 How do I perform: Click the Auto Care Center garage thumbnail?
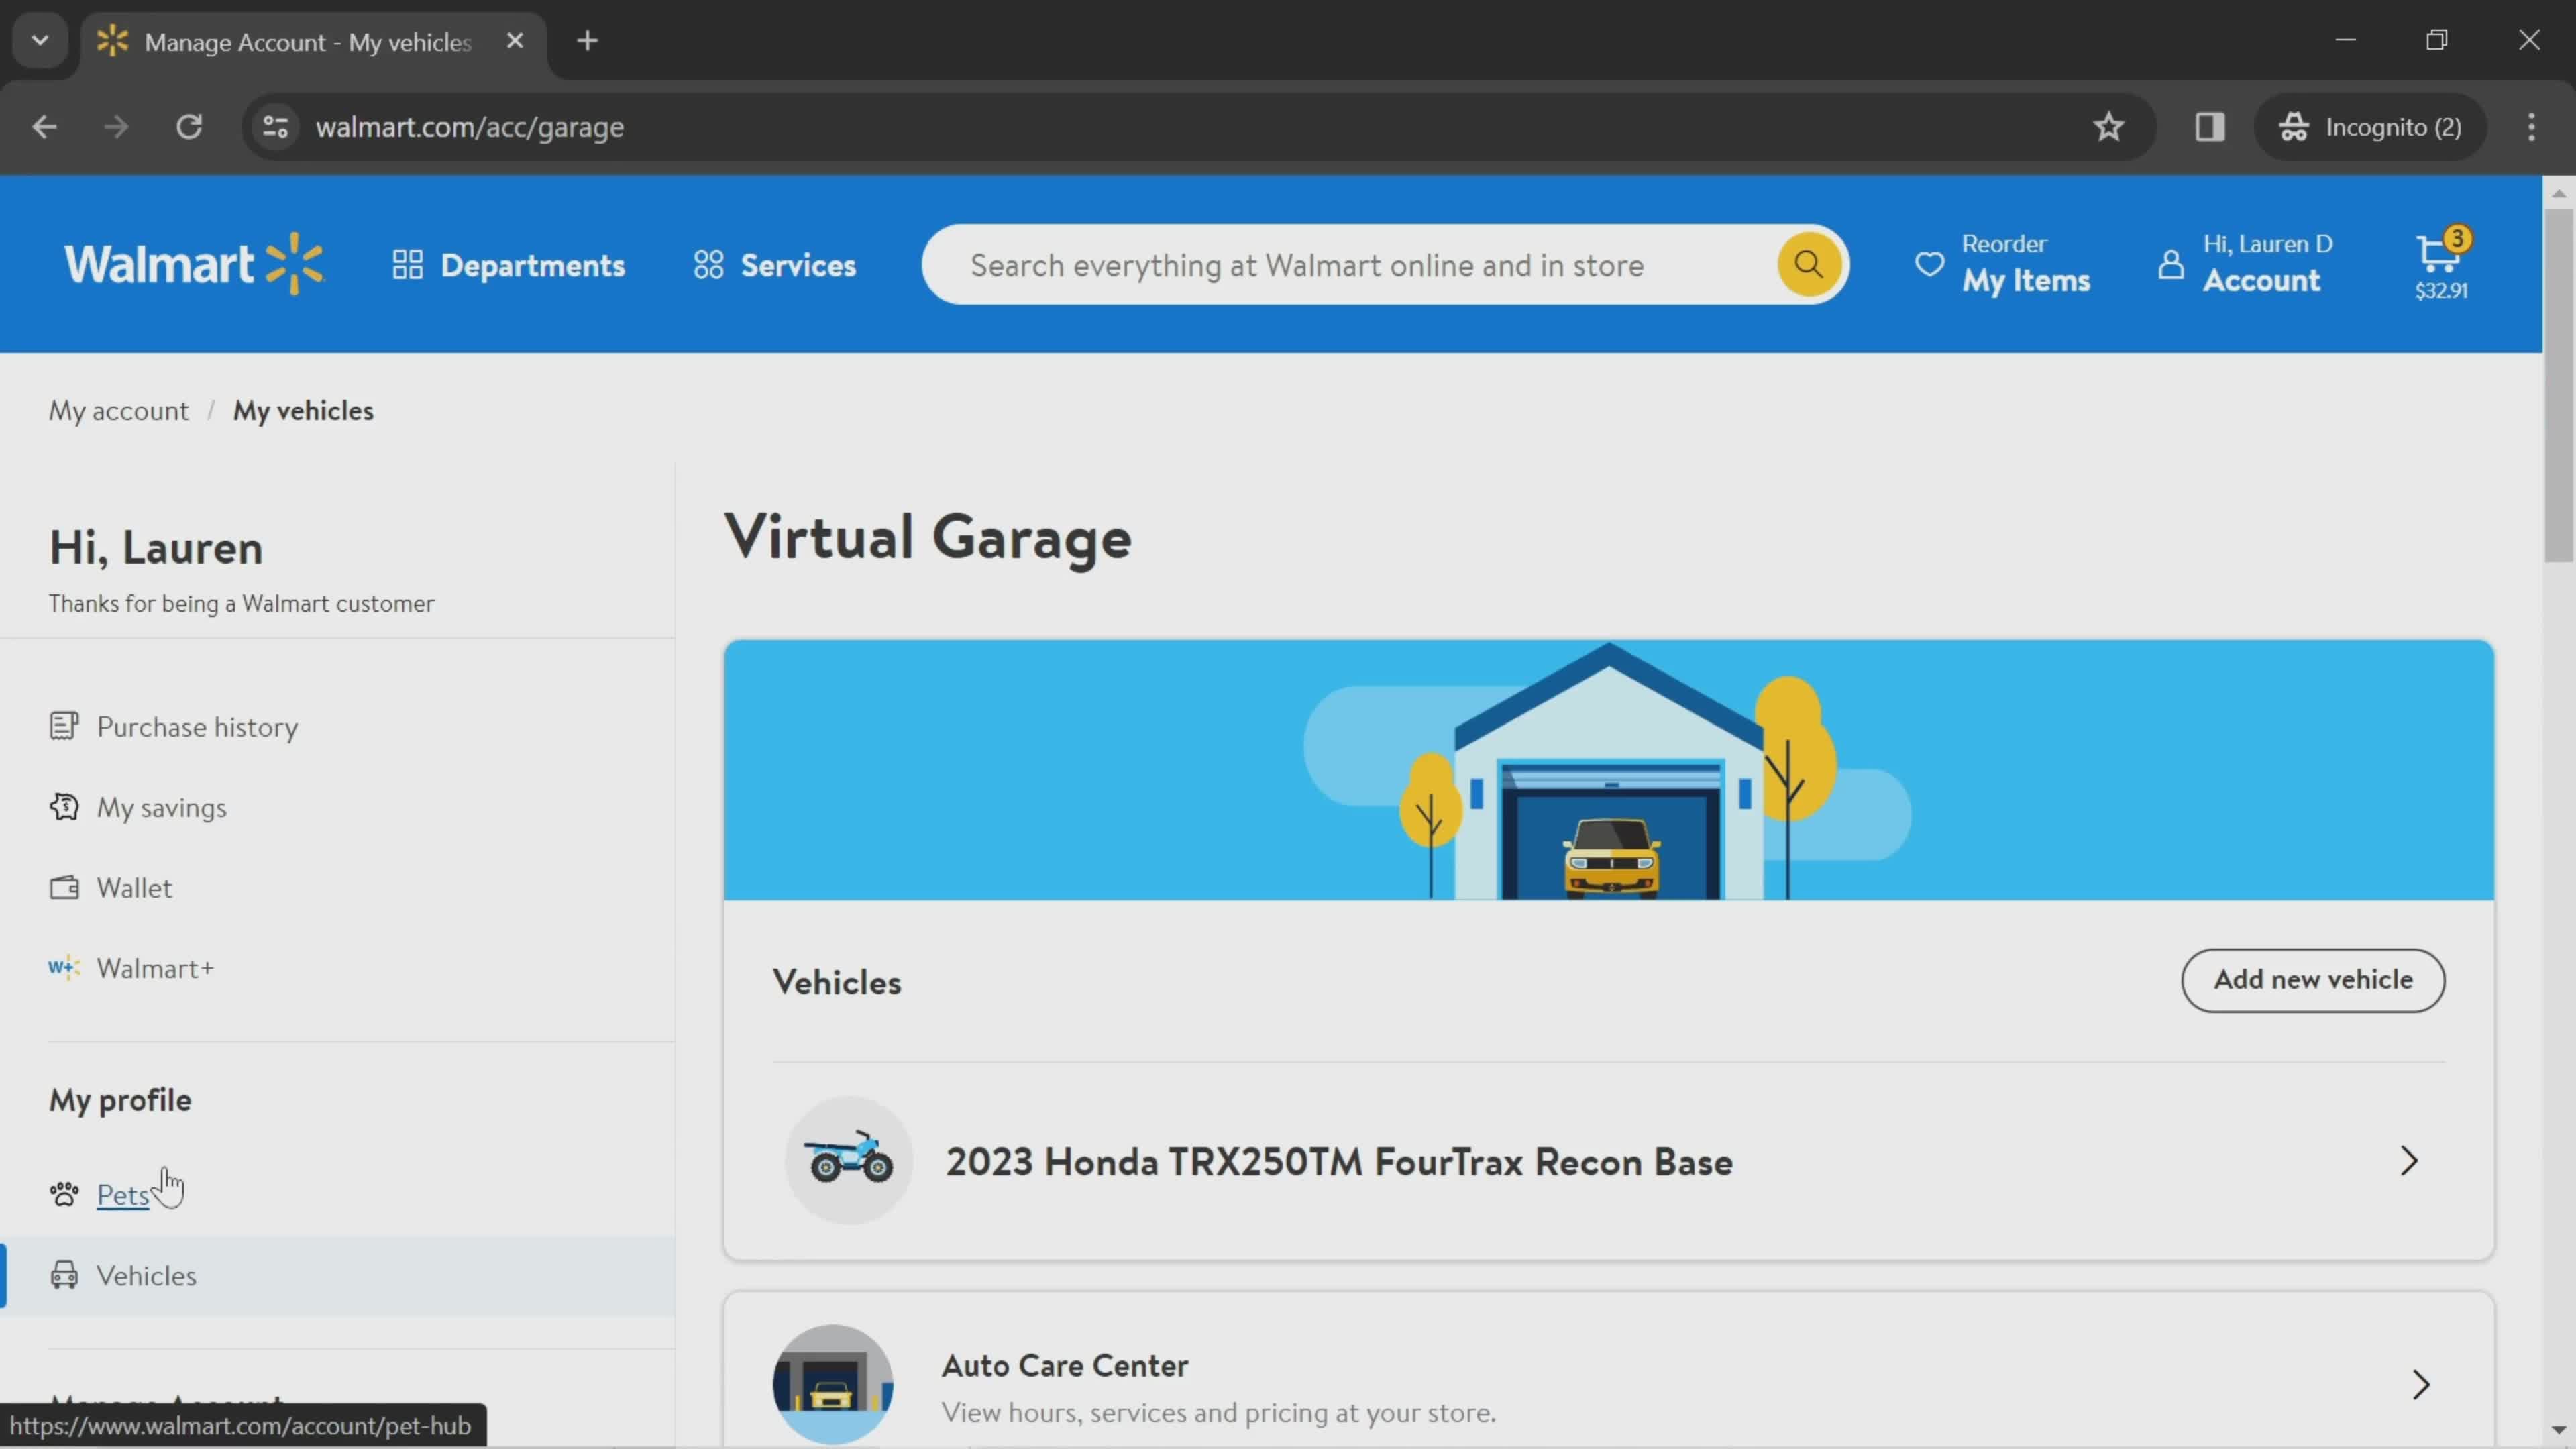coord(833,1385)
